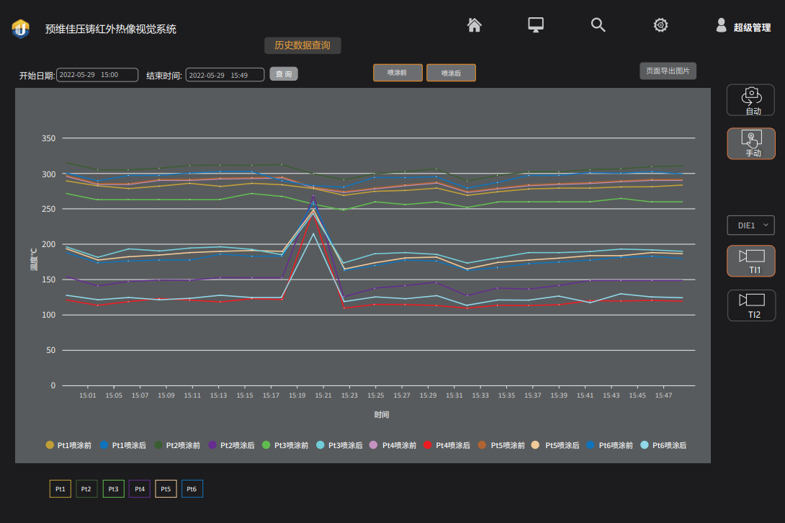Click the 查询 query button

pos(284,73)
